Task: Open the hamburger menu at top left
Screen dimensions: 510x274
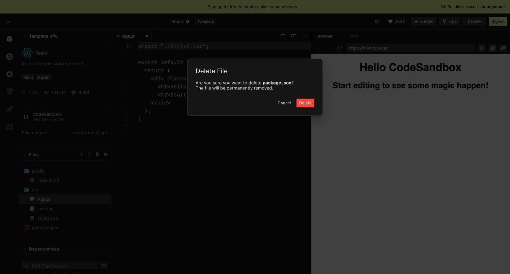Action: point(9,22)
